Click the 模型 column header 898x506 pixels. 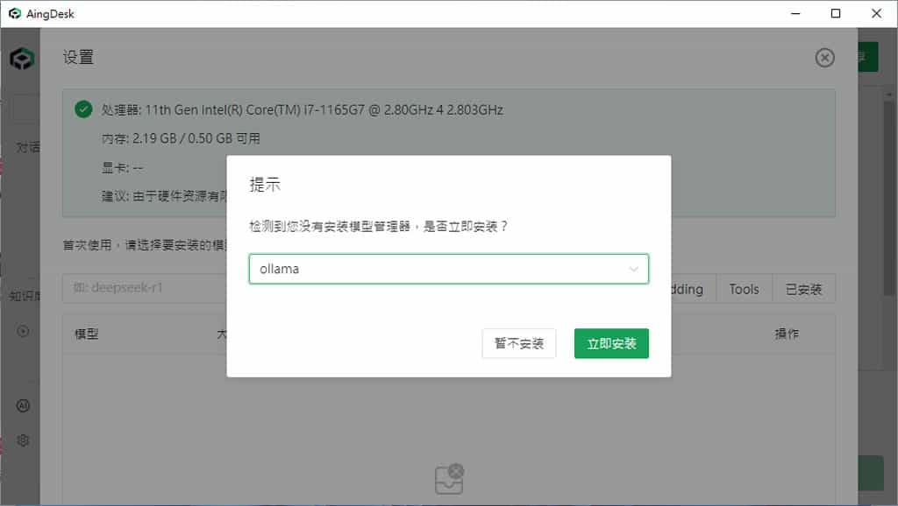[x=87, y=334]
